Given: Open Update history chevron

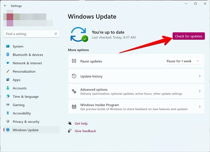Looking at the screenshot, I should 199,76.
